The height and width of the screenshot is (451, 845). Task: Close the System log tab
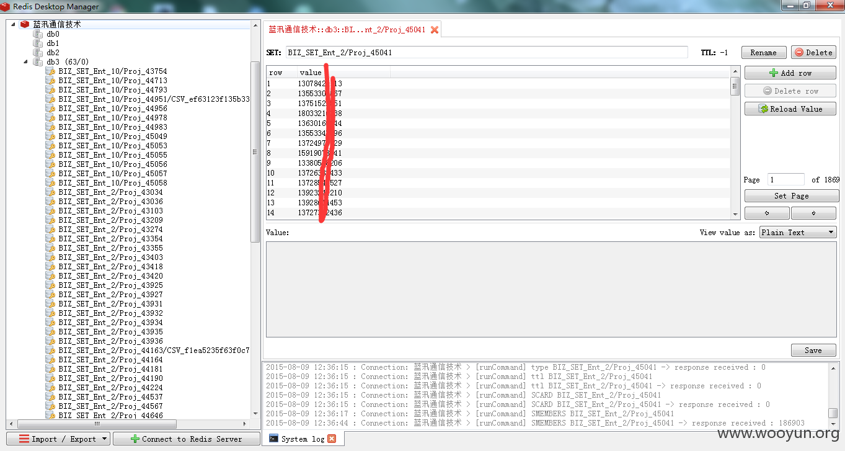coord(332,439)
